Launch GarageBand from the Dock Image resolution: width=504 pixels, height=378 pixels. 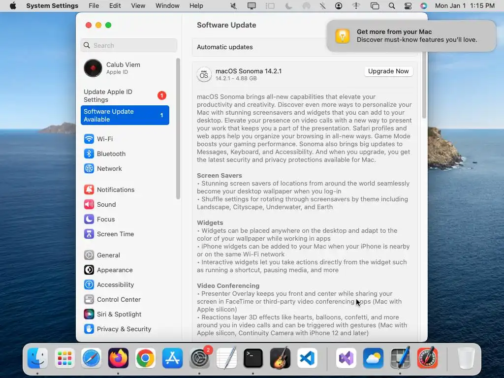(280, 358)
